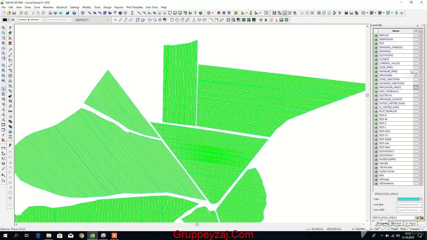The height and width of the screenshot is (240, 427).
Task: Open the line width dropdown showing 2
Action: pos(42,20)
